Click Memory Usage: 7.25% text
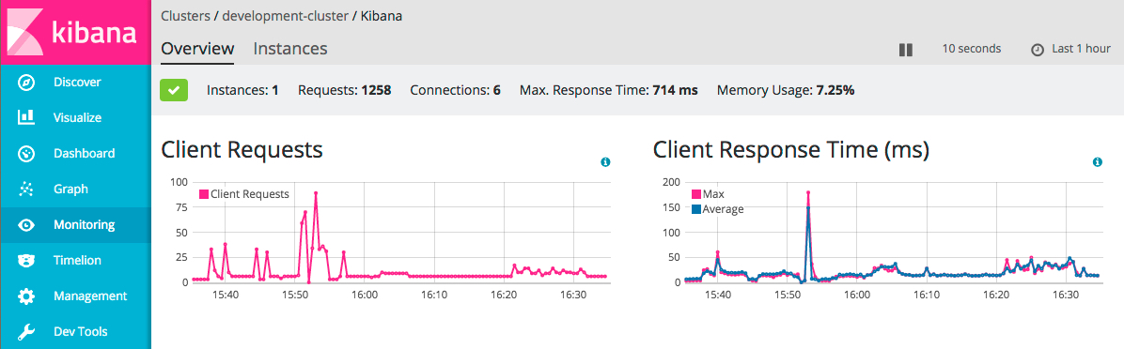Viewport: 1124px width, 349px height. 786,91
